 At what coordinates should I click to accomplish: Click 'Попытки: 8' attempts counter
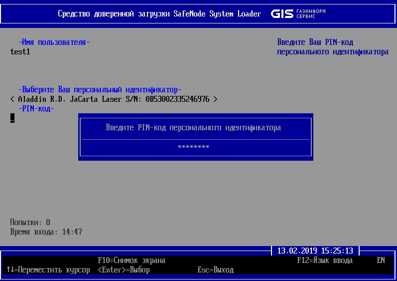(x=30, y=222)
